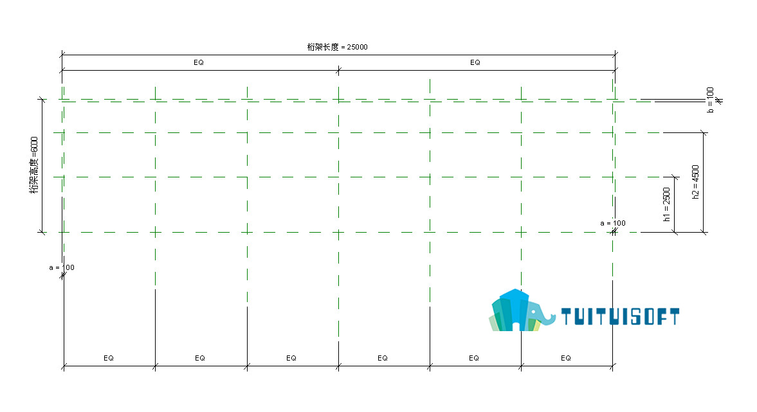Viewport: 757px width, 412px height.
Task: Click the b = 100 dimension text
Action: [710, 100]
